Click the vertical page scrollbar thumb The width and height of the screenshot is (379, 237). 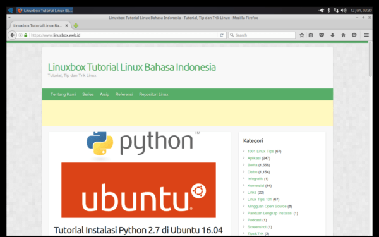click(x=370, y=59)
